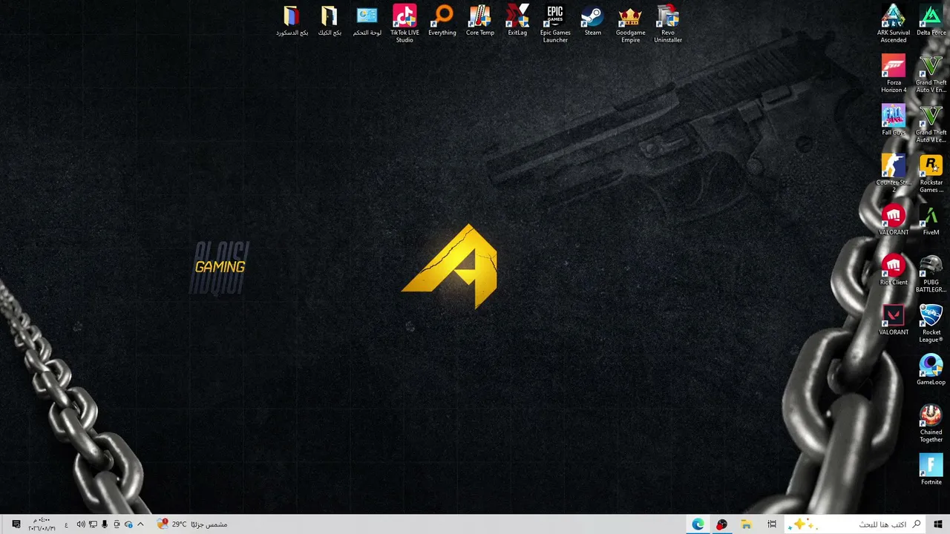Open Goodgame Empire shortcut
Image resolution: width=950 pixels, height=534 pixels.
click(630, 24)
